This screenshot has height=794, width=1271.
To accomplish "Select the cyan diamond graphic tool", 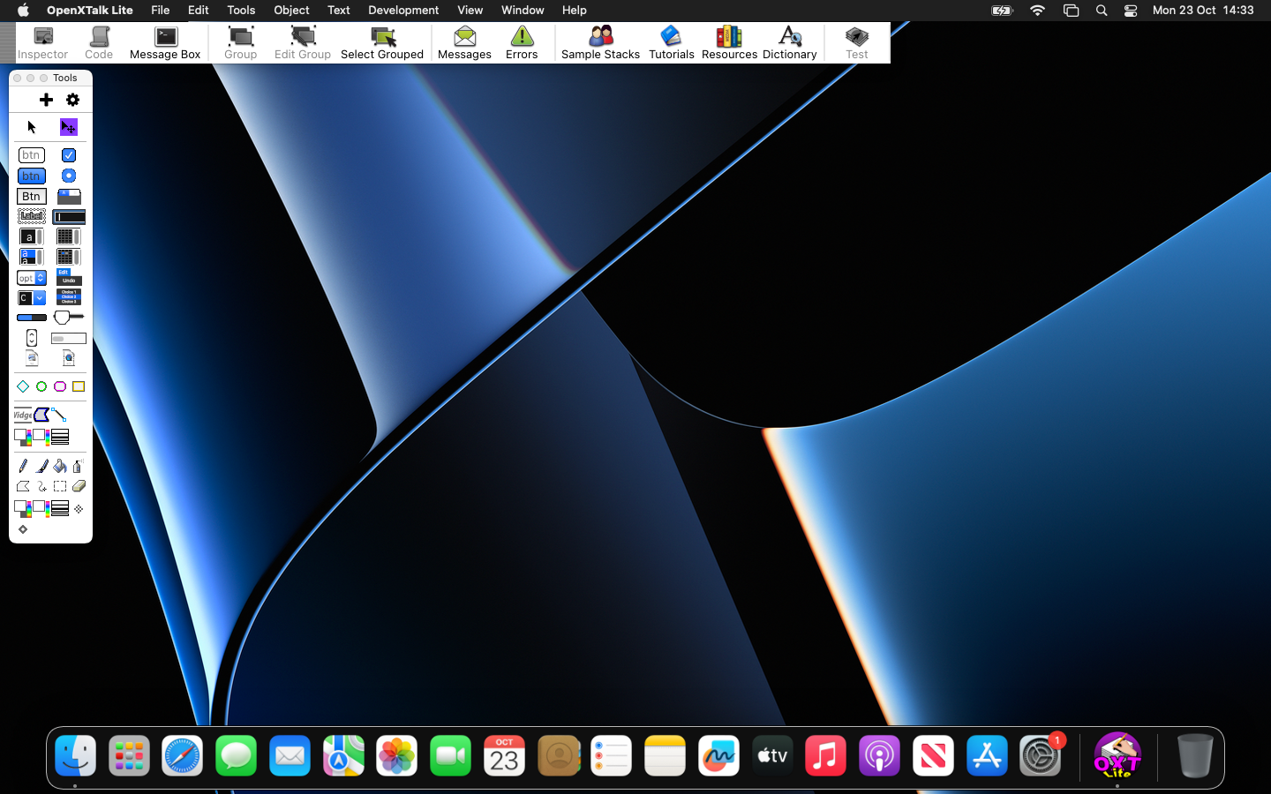I will click(x=23, y=386).
